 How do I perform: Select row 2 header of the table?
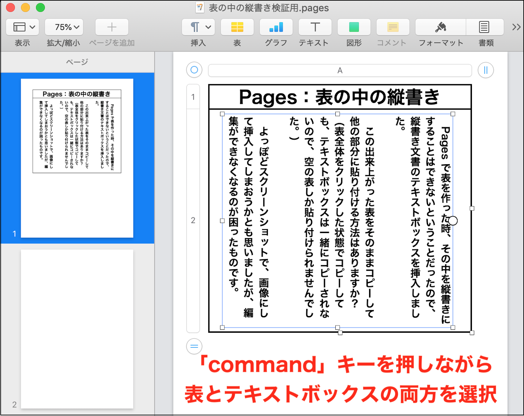coord(193,220)
